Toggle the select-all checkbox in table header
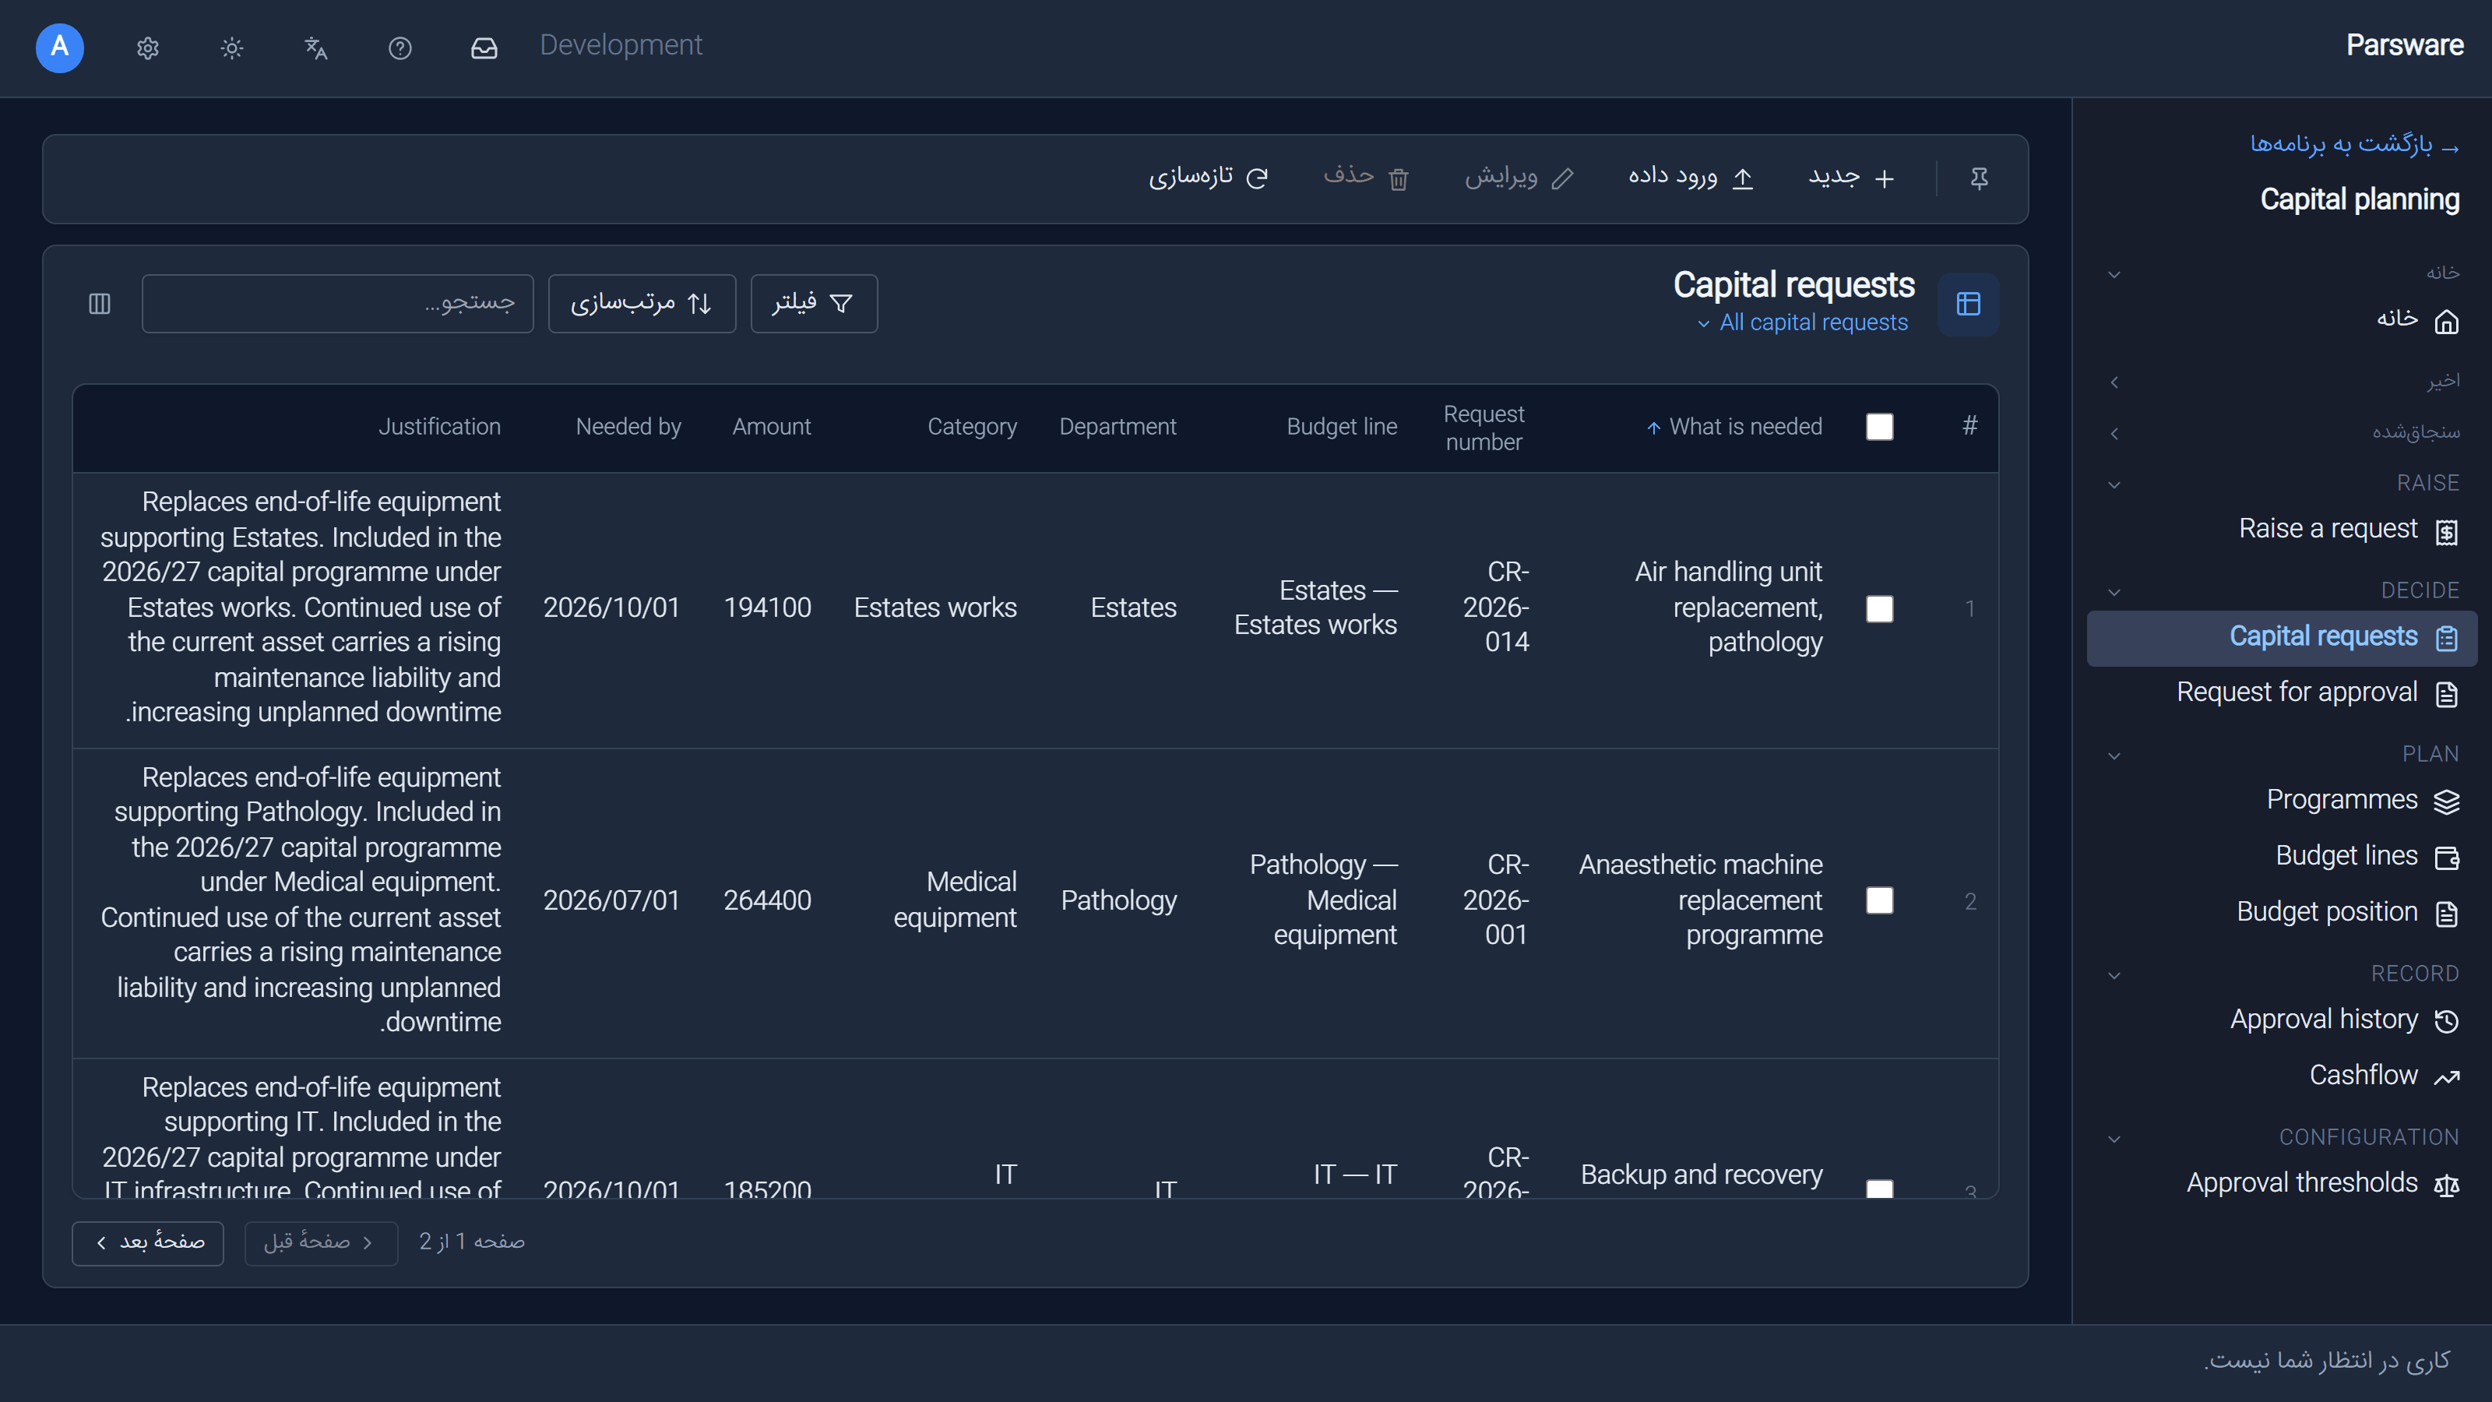The height and width of the screenshot is (1402, 2492). (1878, 427)
